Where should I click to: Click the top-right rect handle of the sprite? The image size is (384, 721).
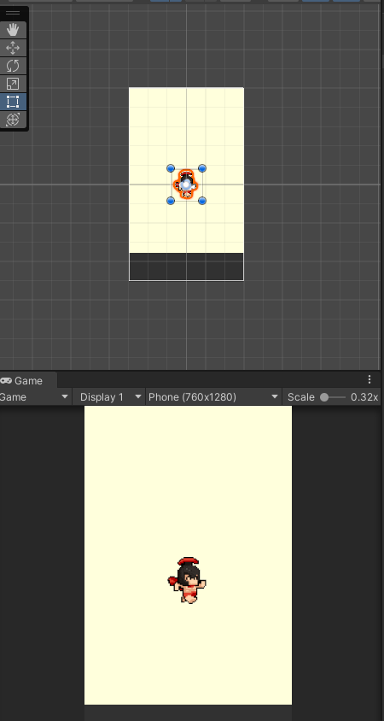tap(201, 169)
